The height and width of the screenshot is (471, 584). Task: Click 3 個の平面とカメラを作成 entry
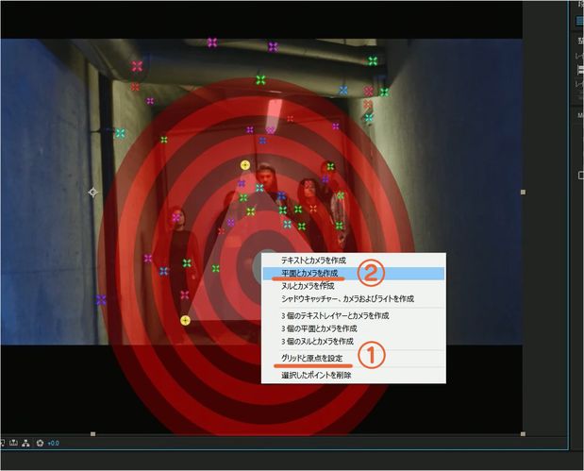click(318, 328)
